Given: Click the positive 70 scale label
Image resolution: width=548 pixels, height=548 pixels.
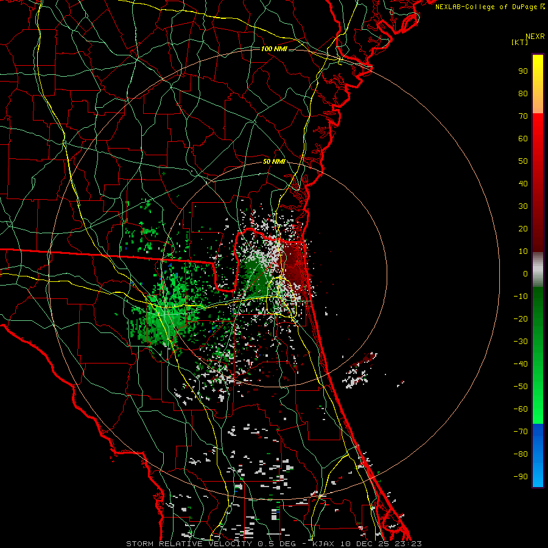Looking at the screenshot, I should pyautogui.click(x=523, y=116).
